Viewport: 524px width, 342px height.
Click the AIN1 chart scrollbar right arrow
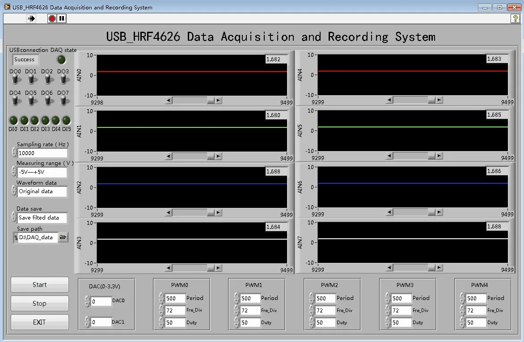(x=218, y=156)
